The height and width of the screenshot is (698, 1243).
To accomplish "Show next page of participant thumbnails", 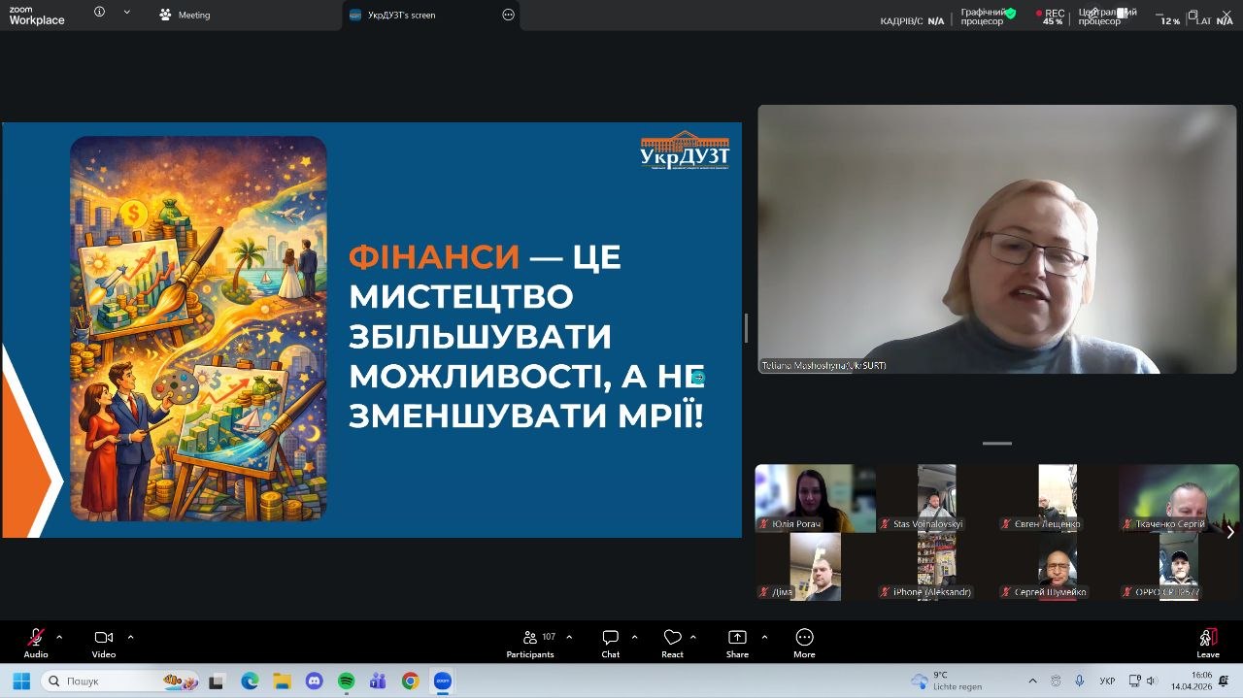I will pos(1230,532).
